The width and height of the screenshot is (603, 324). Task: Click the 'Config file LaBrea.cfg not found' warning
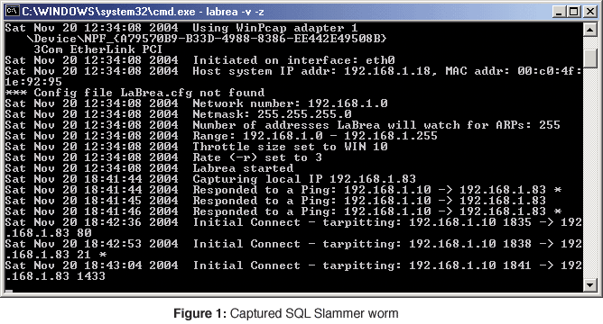pyautogui.click(x=135, y=93)
